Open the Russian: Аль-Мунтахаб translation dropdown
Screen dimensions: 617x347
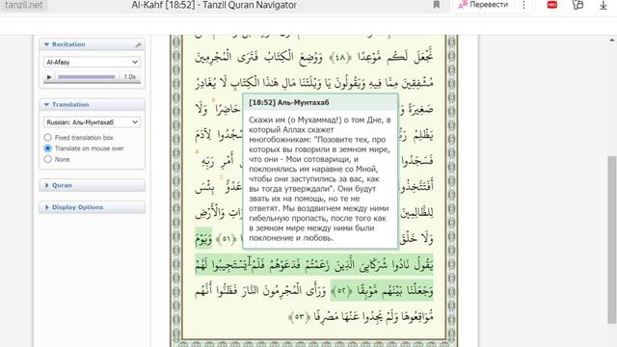92,122
